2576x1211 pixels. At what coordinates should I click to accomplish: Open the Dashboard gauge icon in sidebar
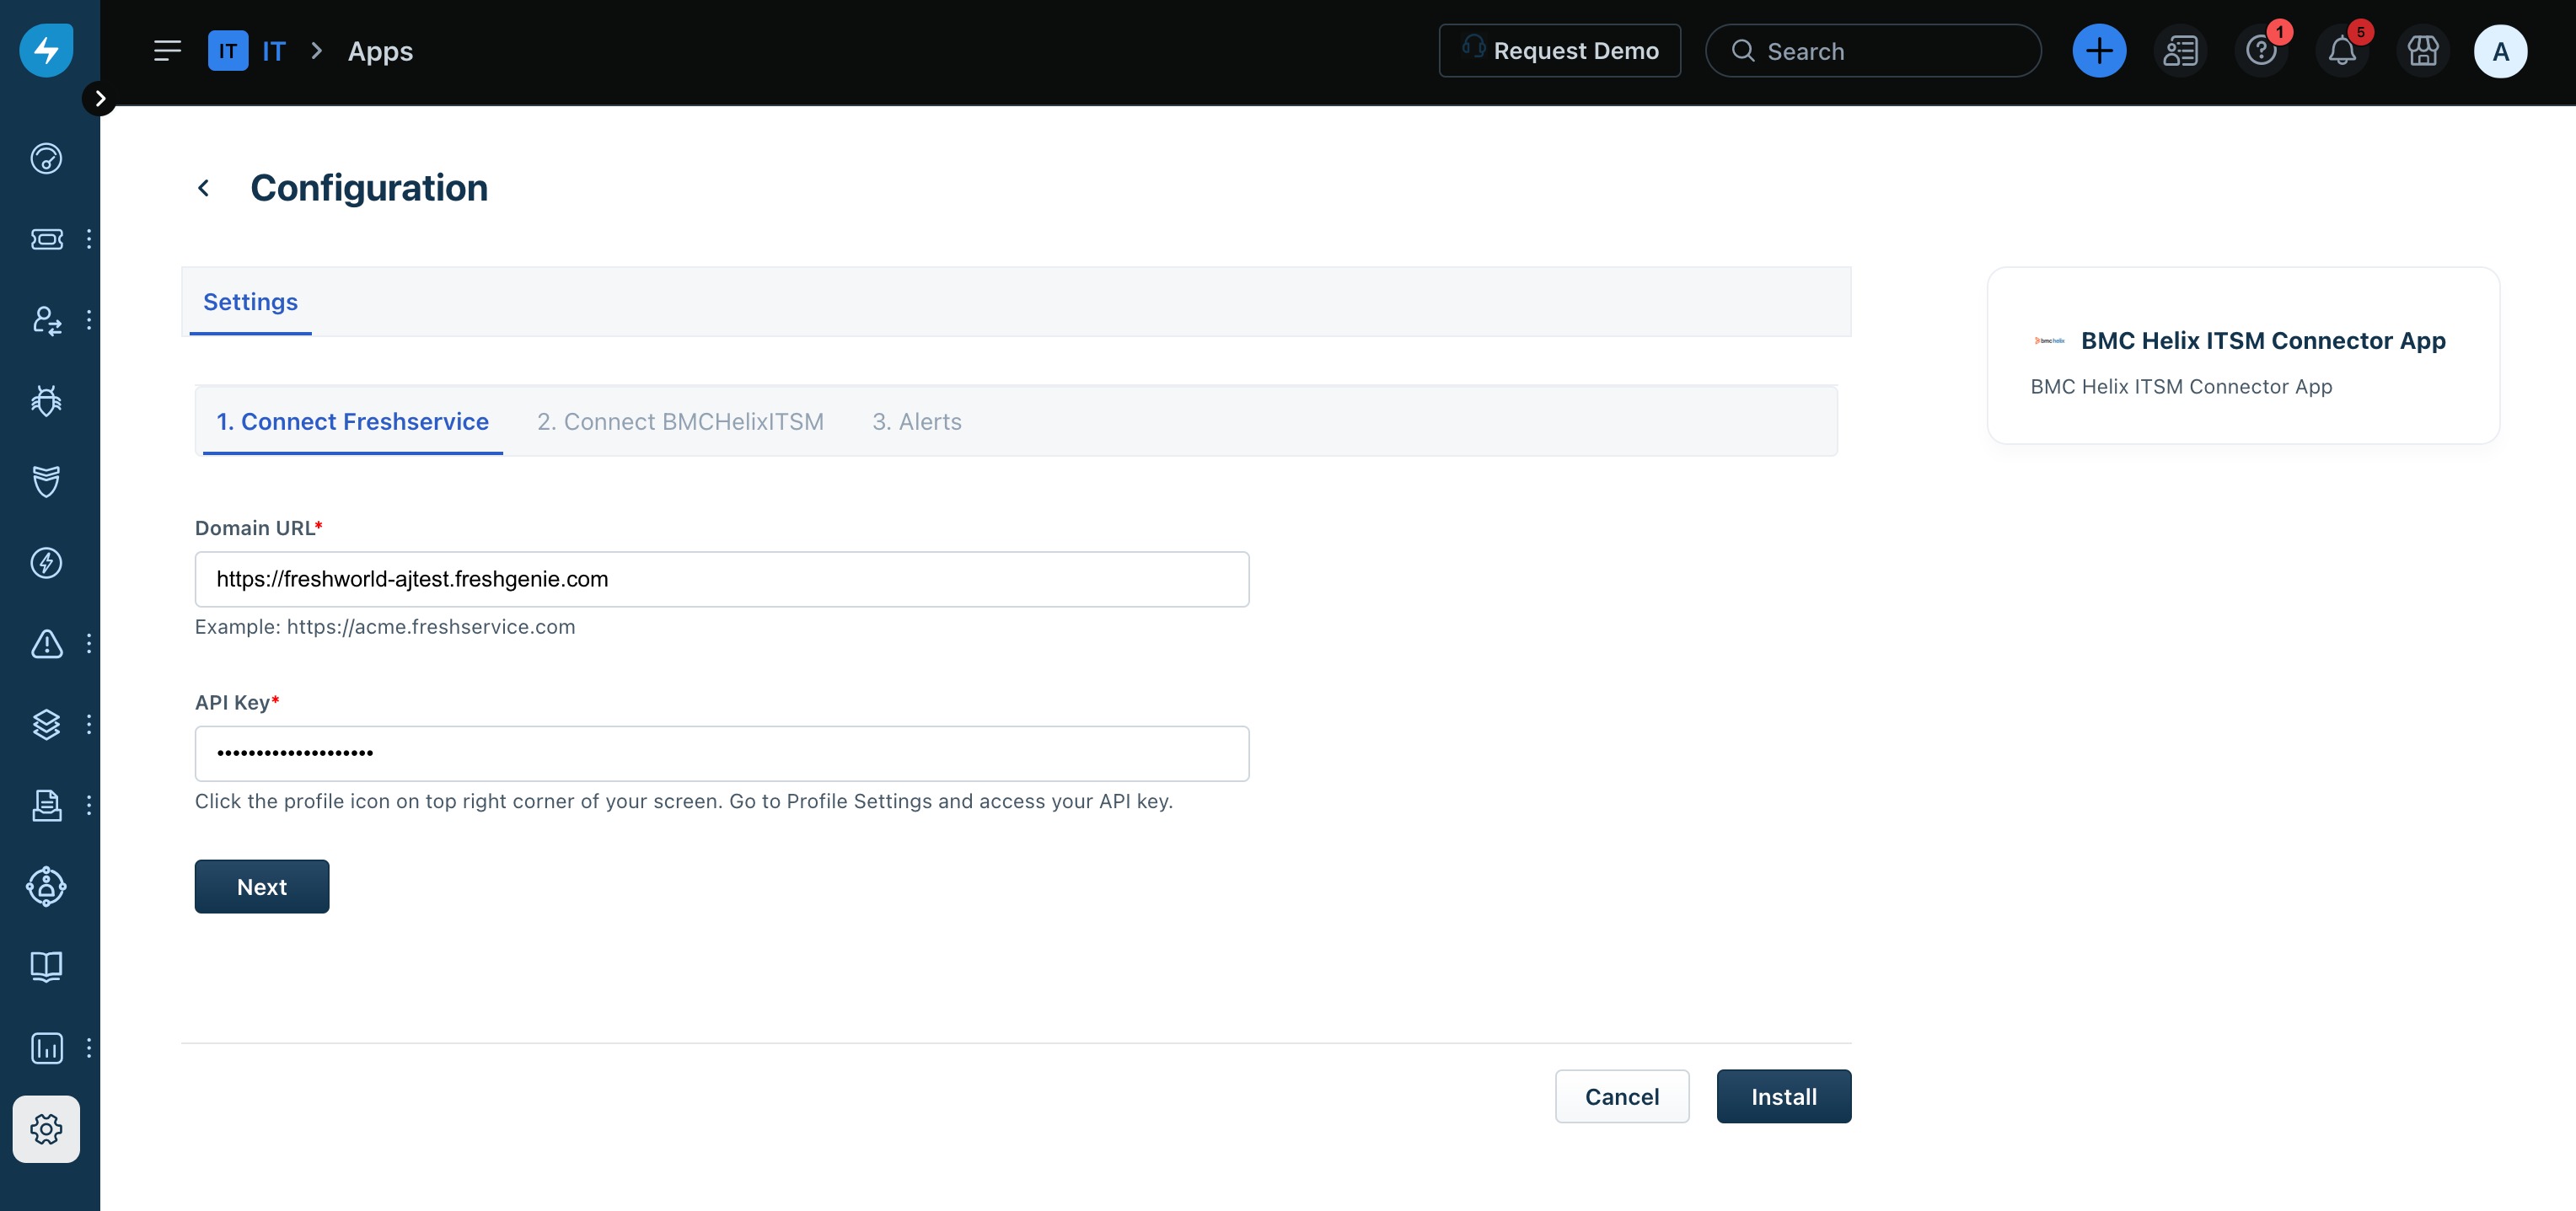pyautogui.click(x=46, y=158)
